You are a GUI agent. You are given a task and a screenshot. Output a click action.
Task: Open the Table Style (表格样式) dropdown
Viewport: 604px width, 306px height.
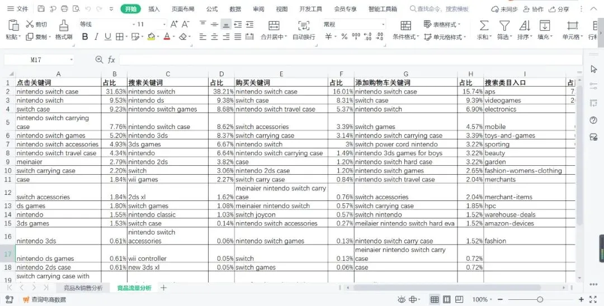442,24
